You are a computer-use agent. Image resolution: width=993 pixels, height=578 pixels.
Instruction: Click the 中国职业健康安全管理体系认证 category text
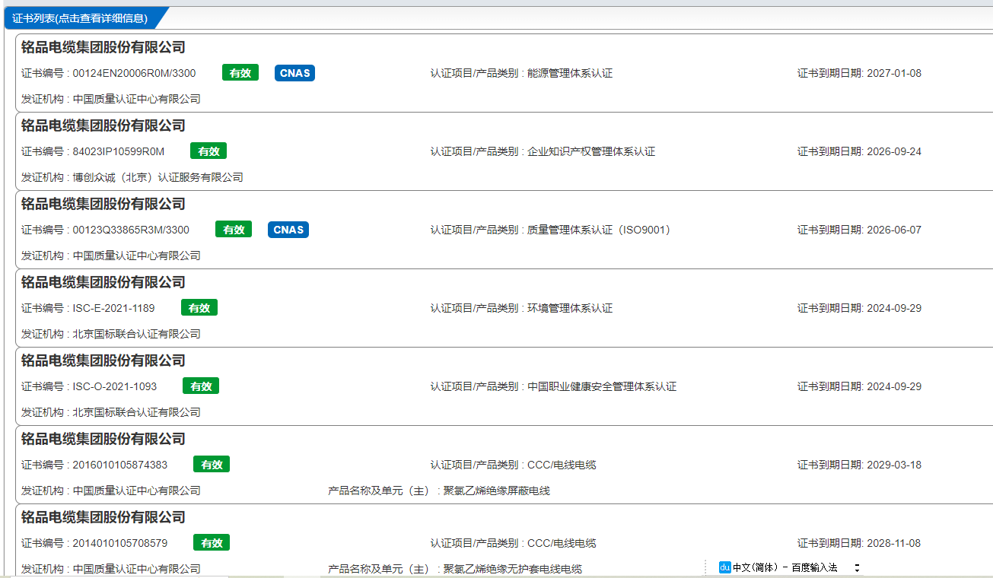click(602, 387)
